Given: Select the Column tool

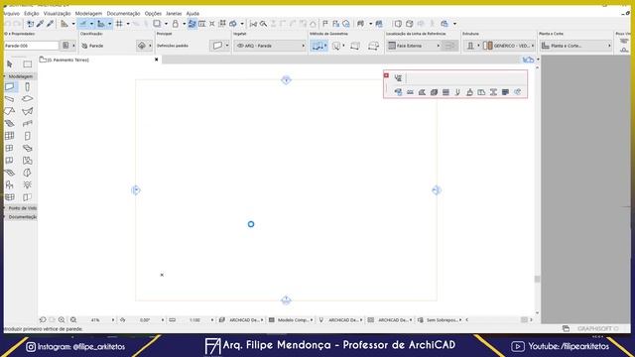Looking at the screenshot, I should coord(27,86).
